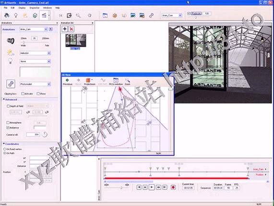
Task: Open the lights group dropdown showing None
Action: [35, 61]
